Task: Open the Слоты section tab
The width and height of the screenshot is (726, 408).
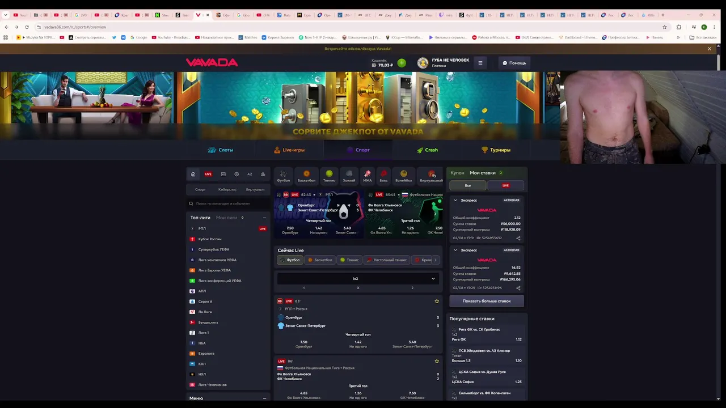Action: click(x=221, y=150)
